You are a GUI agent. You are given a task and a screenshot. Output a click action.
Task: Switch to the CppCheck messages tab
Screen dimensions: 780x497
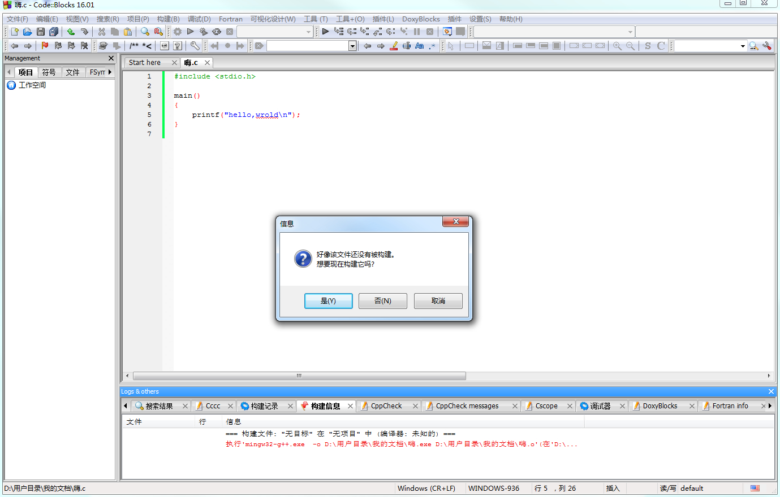tap(467, 406)
